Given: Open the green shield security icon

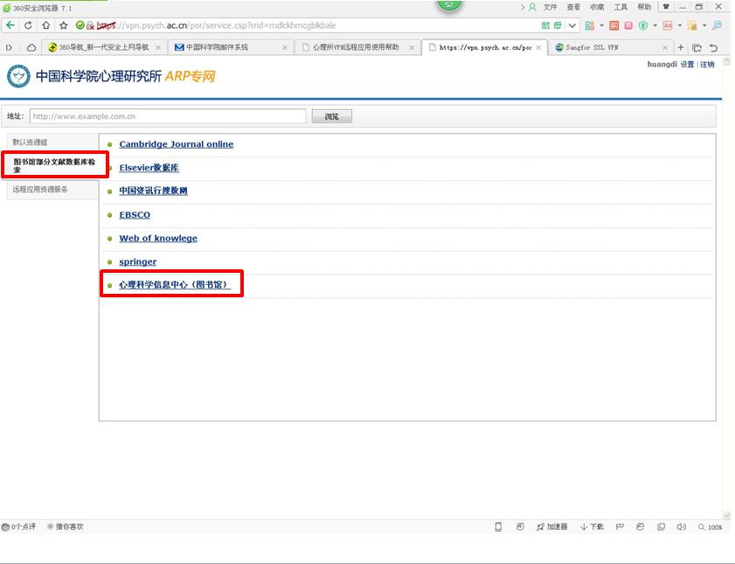Looking at the screenshot, I should (x=643, y=25).
